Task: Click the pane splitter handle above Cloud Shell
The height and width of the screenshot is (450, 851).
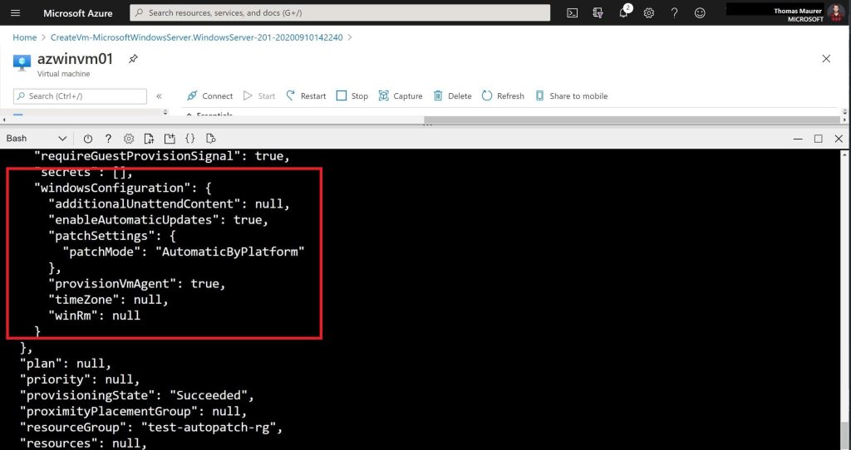Action: point(428,125)
